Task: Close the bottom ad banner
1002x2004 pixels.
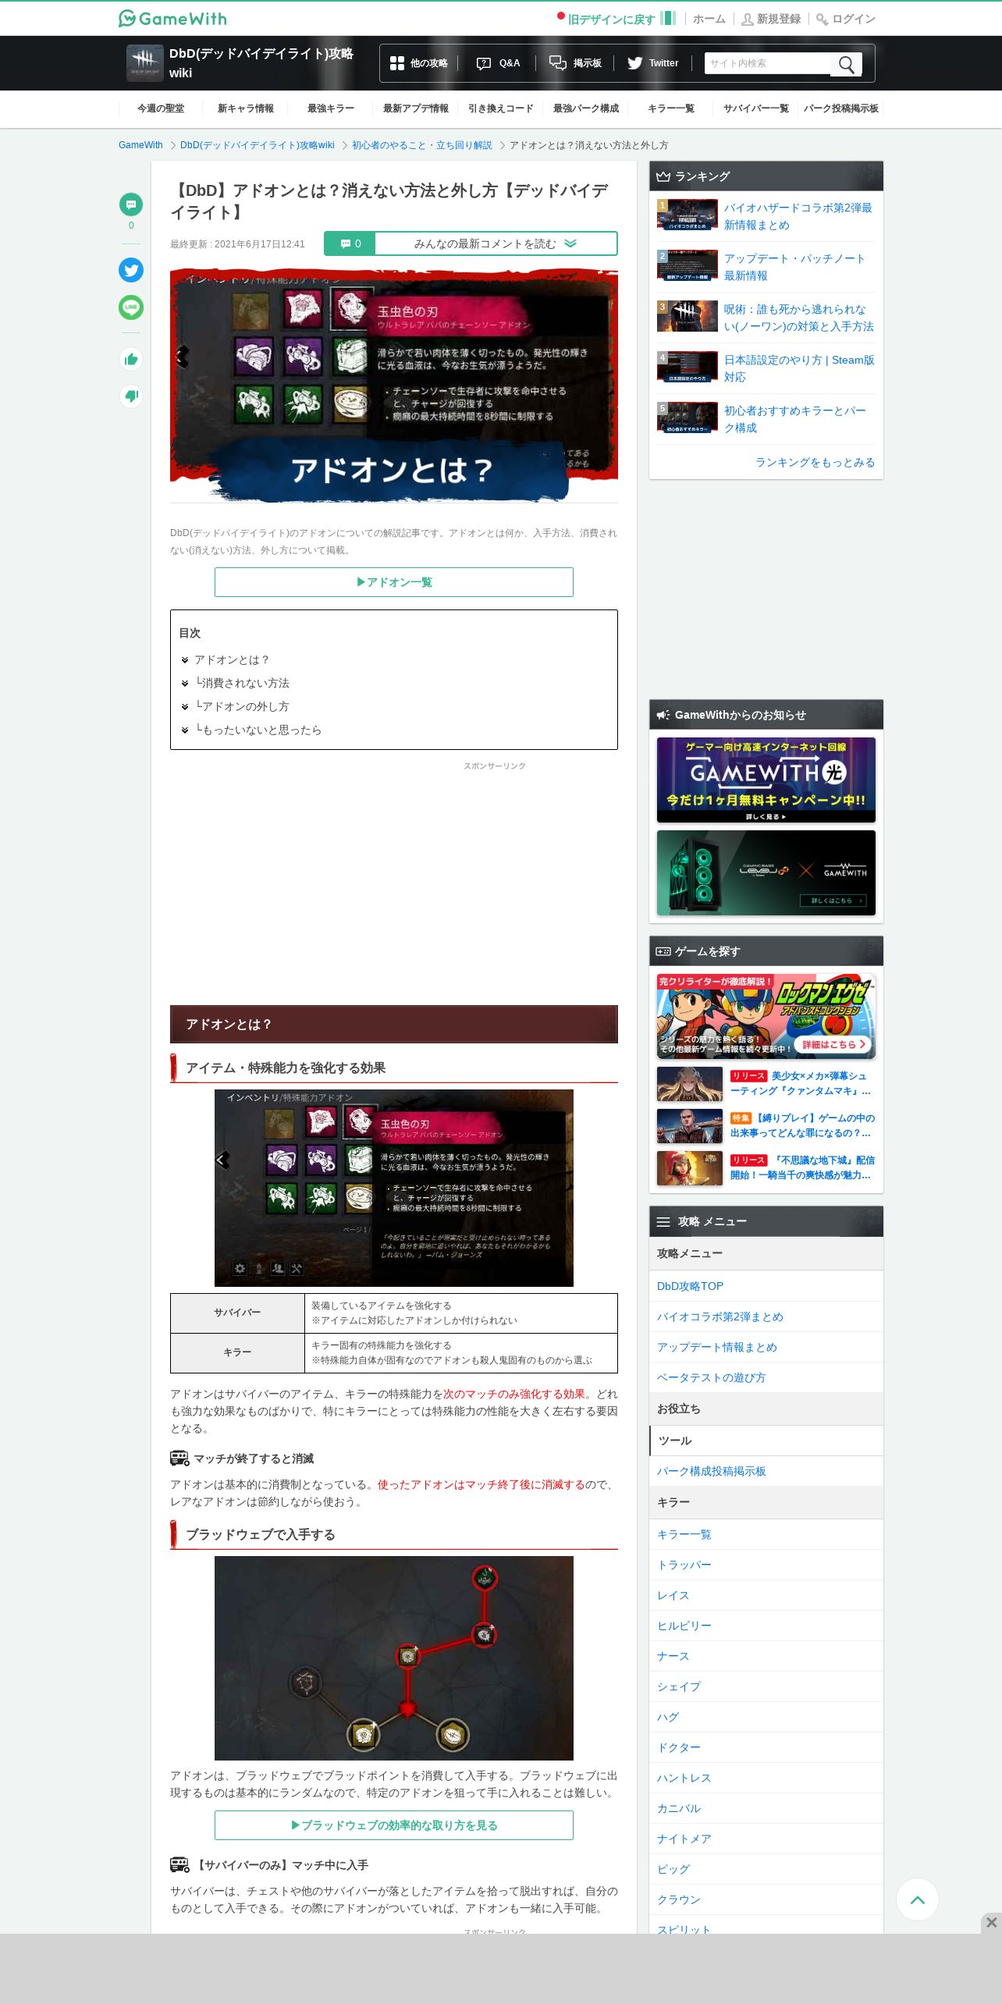Action: click(x=992, y=1922)
